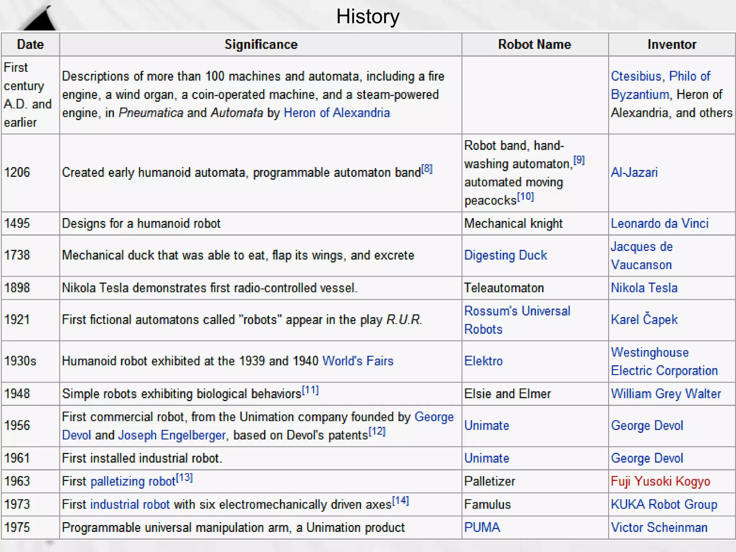Click the Al-Jazari inventor link
Viewport: 736px width, 552px height.
pyautogui.click(x=634, y=172)
